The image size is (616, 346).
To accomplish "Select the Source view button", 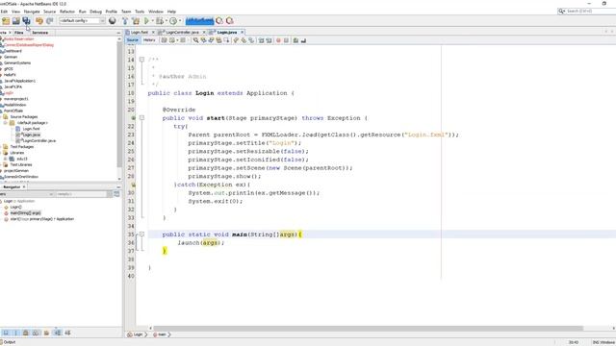I will [x=133, y=40].
